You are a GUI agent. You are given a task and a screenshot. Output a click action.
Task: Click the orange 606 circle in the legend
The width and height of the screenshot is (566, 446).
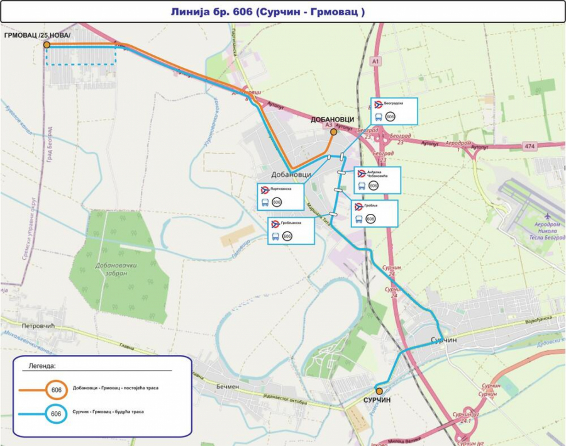[x=57, y=390]
